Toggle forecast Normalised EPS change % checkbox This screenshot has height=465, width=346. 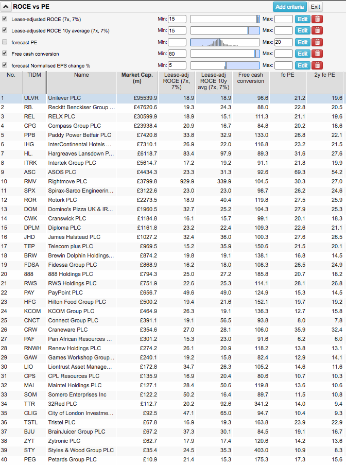[x=5, y=65]
